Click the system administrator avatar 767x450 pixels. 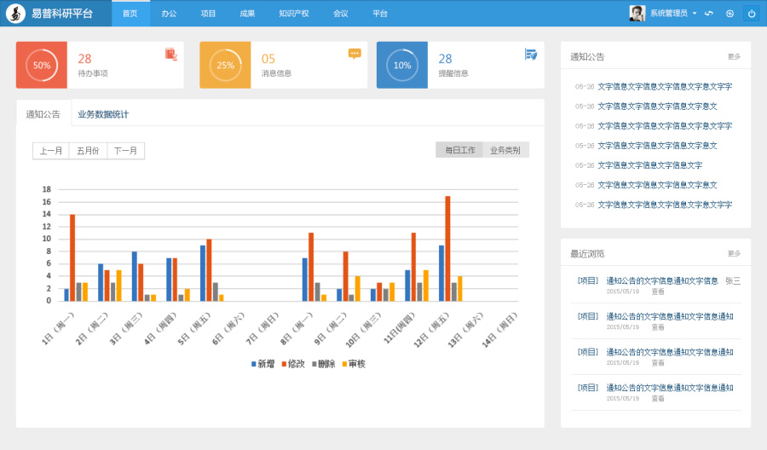637,13
